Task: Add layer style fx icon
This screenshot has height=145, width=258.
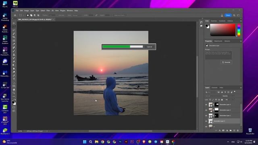Action: pos(220,130)
